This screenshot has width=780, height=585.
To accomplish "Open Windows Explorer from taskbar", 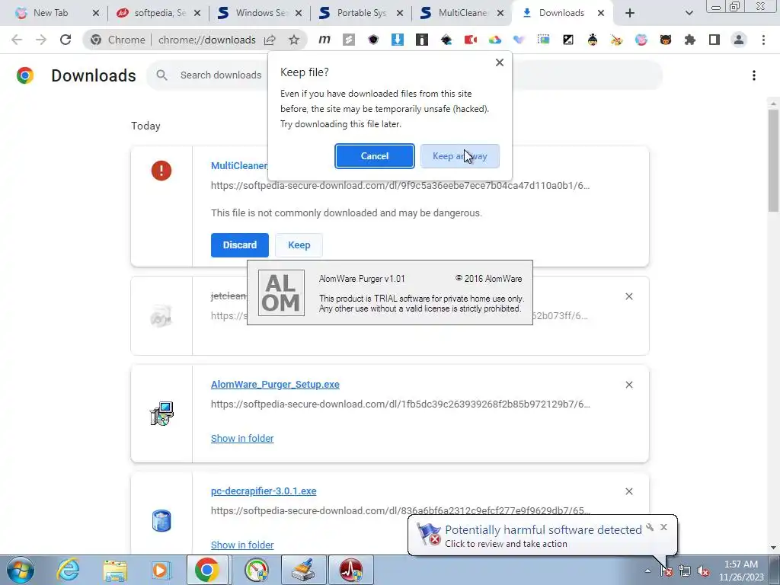I will [x=115, y=570].
